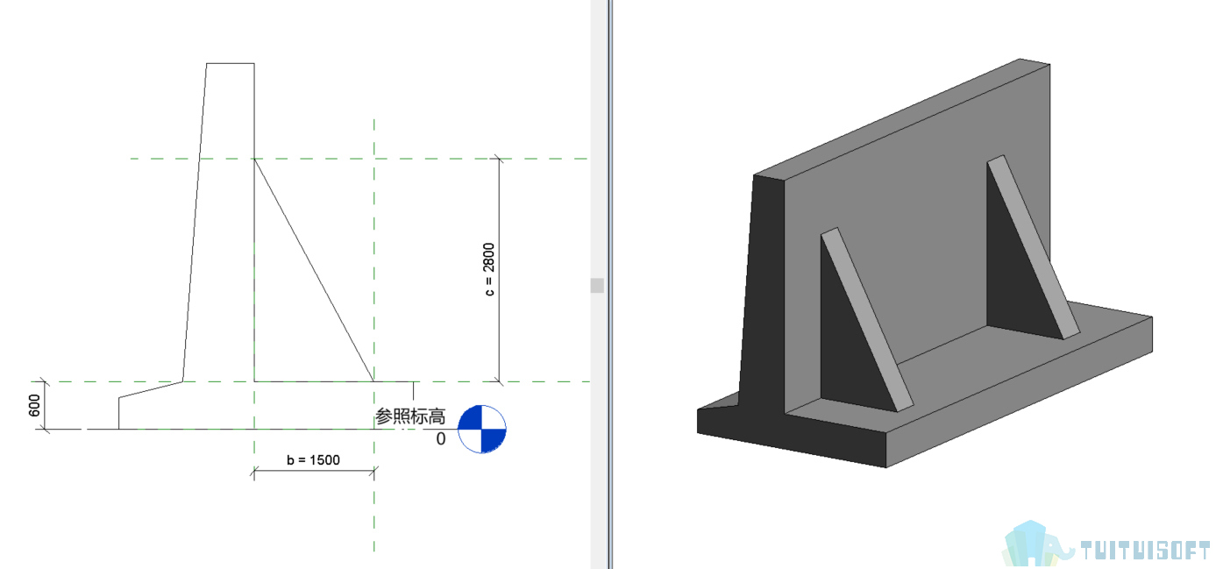Click the level elevation value "0"
The width and height of the screenshot is (1216, 569).
[441, 438]
